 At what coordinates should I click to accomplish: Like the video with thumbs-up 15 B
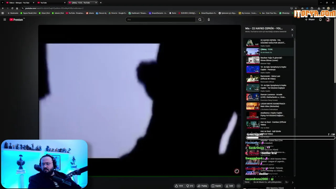(179, 186)
